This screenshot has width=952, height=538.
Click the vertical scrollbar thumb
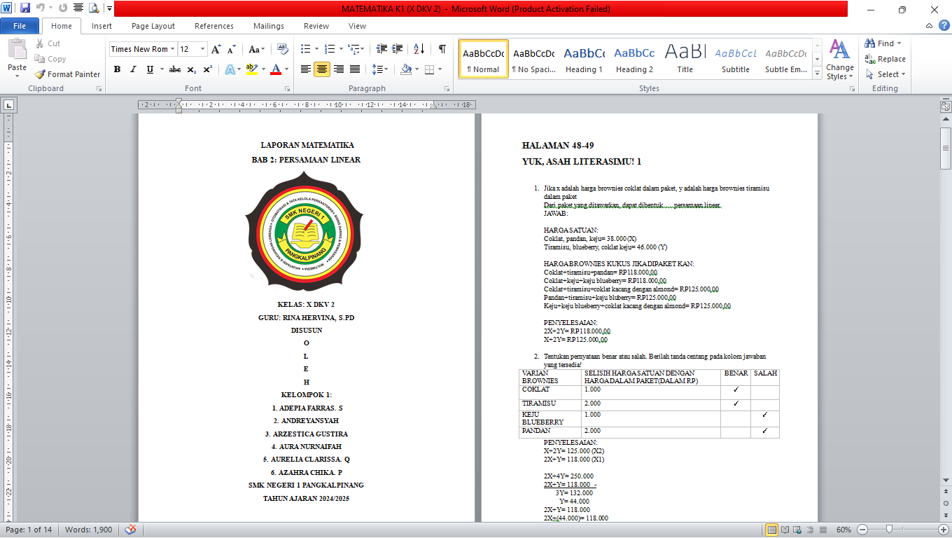(946, 149)
